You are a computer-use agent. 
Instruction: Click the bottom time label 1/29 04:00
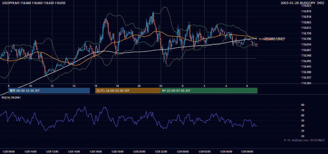[x=226, y=151]
